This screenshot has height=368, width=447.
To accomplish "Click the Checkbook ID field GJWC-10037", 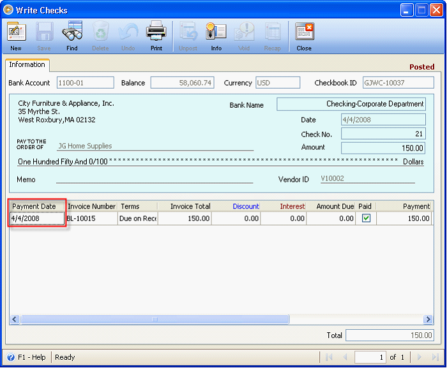I will click(x=398, y=83).
